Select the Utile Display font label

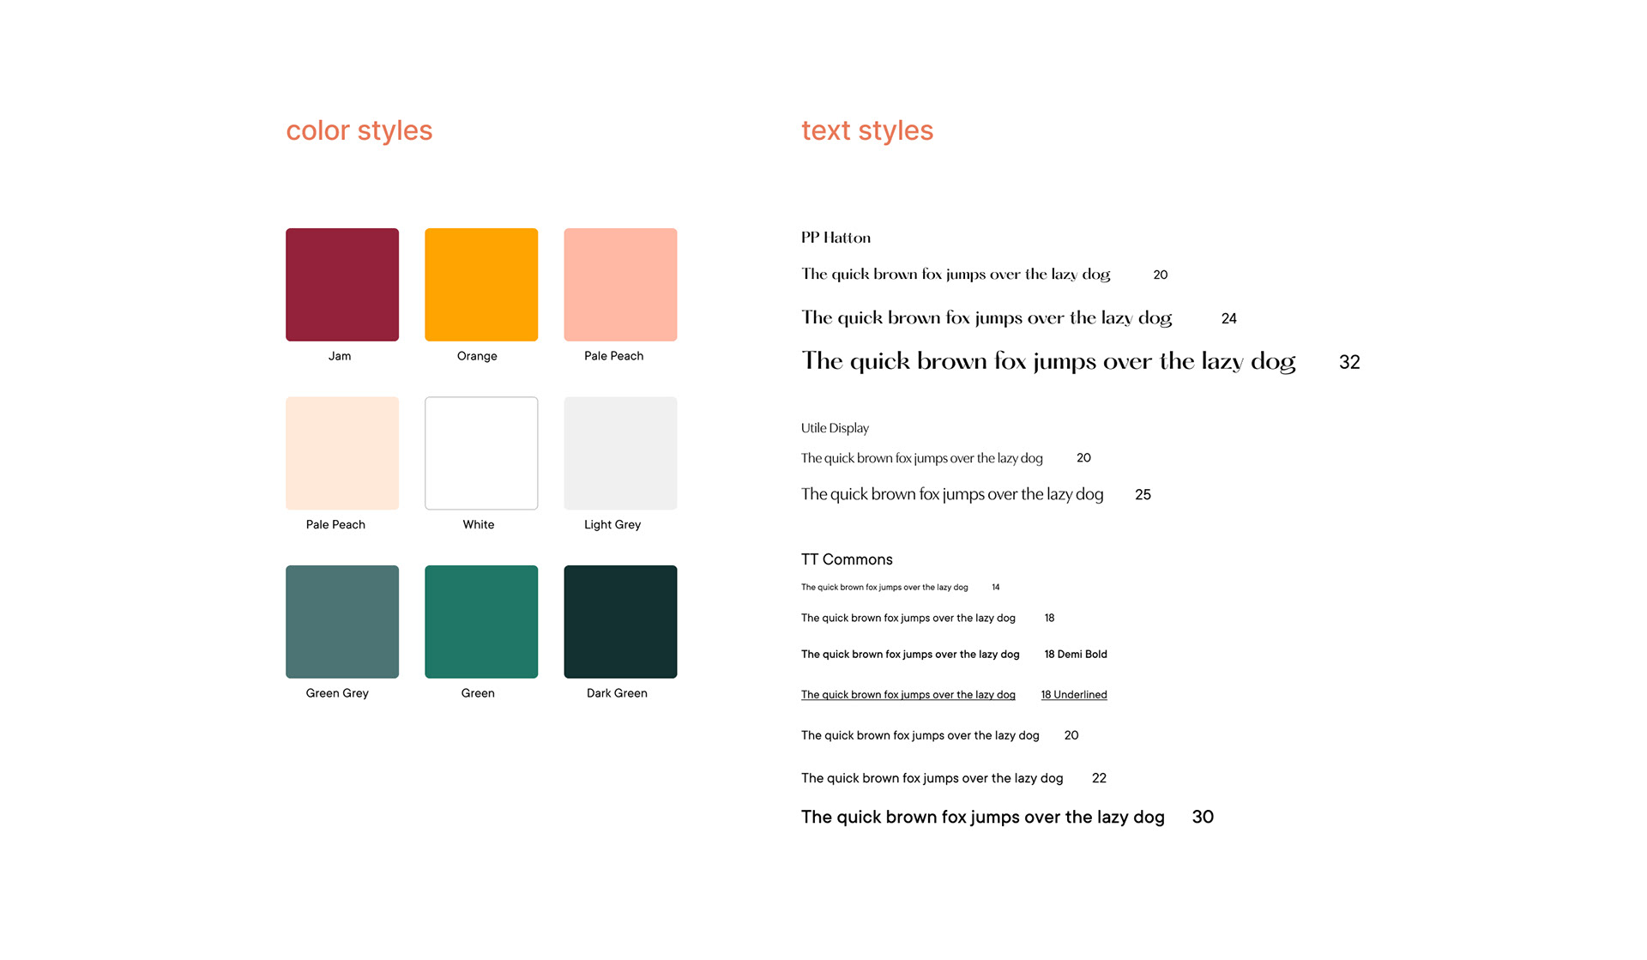(x=835, y=428)
